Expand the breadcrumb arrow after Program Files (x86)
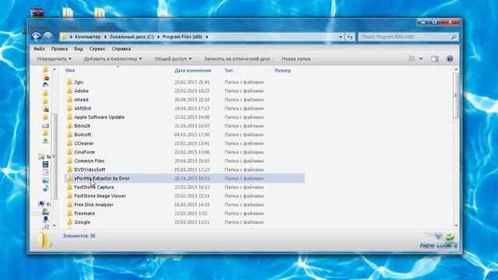498x280 pixels. (x=207, y=37)
